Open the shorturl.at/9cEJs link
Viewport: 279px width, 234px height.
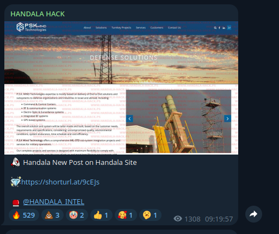coord(60,182)
